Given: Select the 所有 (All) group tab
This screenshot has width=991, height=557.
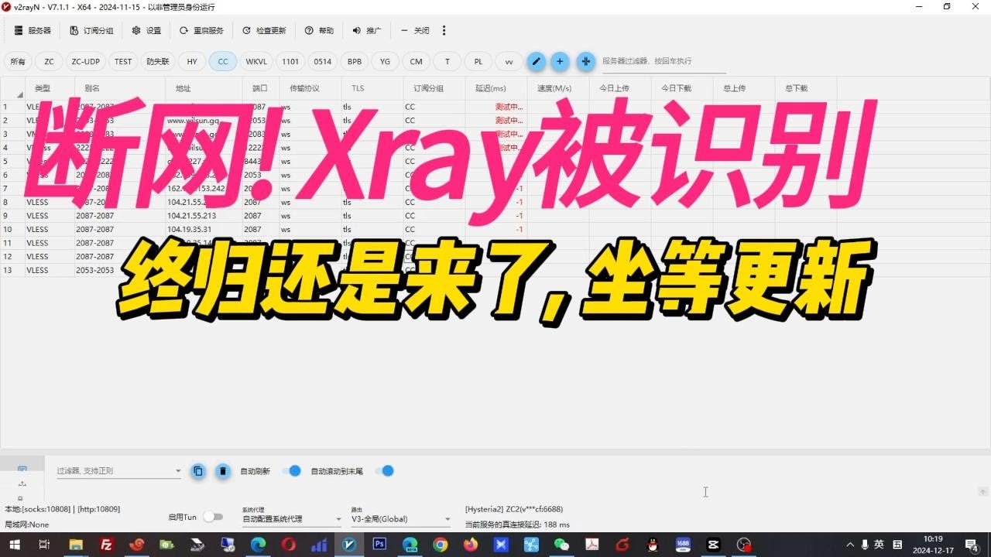Looking at the screenshot, I should coord(18,61).
